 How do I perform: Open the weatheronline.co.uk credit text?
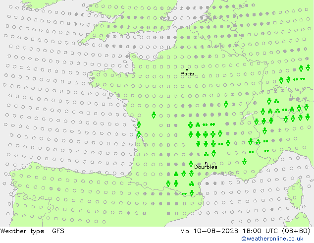272,239
